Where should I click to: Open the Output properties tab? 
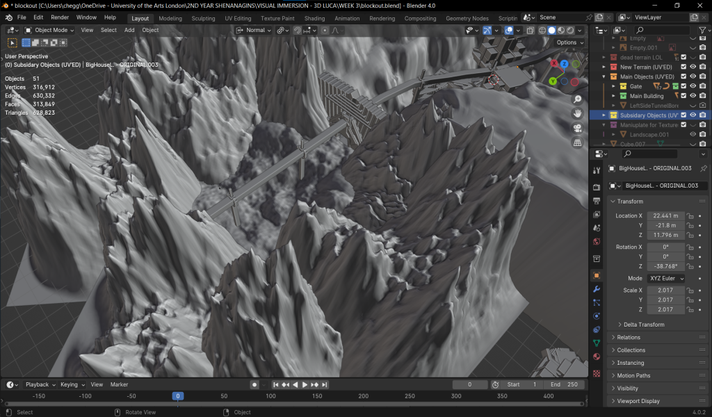[x=597, y=201]
